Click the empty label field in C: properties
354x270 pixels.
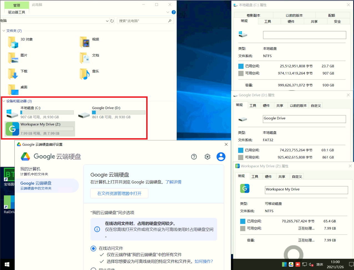(305, 35)
